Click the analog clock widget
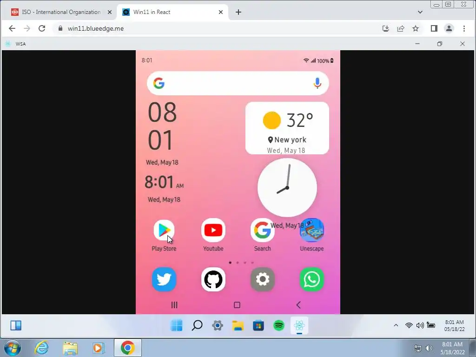 (x=287, y=188)
